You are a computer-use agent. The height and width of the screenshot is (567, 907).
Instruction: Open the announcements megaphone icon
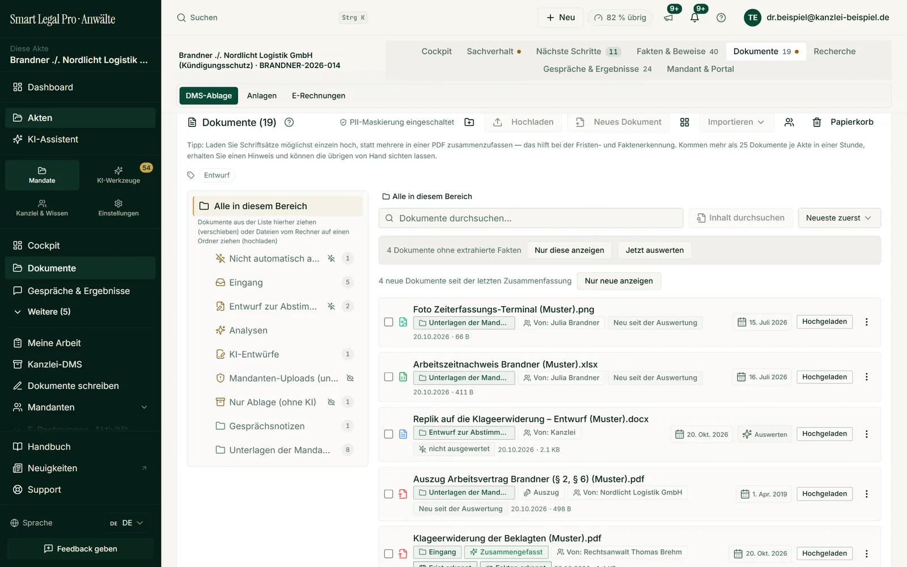pos(668,18)
